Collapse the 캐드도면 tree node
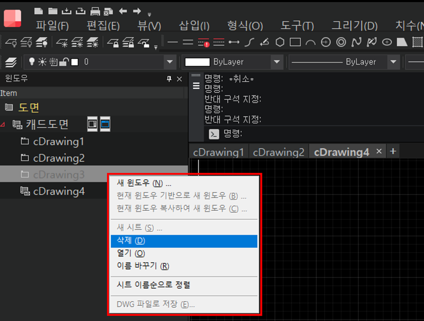The height and width of the screenshot is (321, 424). (3, 124)
